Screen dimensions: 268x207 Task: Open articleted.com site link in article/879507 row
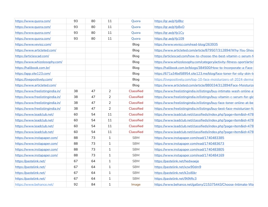tap(36, 50)
